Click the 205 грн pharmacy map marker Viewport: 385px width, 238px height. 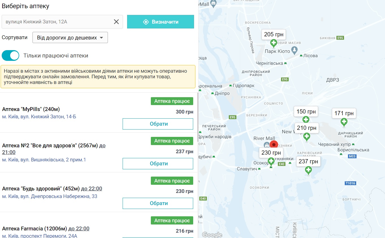click(273, 43)
